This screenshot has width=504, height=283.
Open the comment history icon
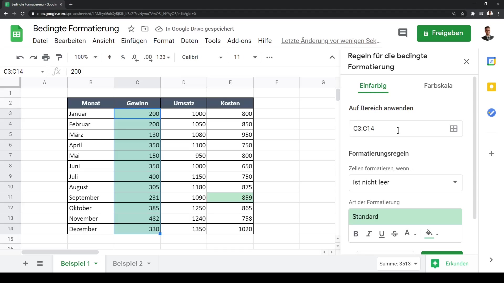tap(403, 33)
